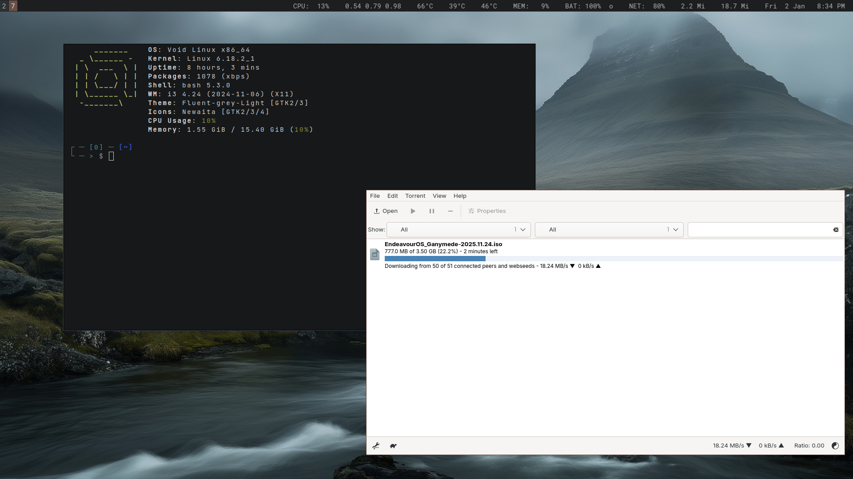Click the Open torrent toolbar button
The width and height of the screenshot is (853, 479).
tap(386, 211)
